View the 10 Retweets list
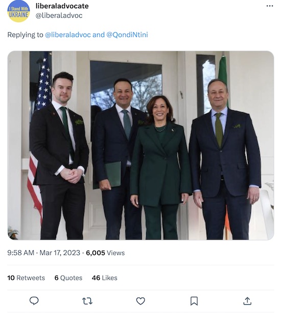 26,278
